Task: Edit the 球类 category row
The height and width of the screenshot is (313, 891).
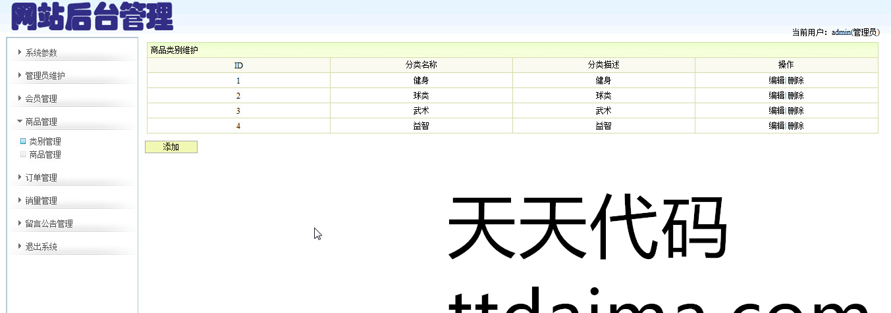Action: pos(776,95)
